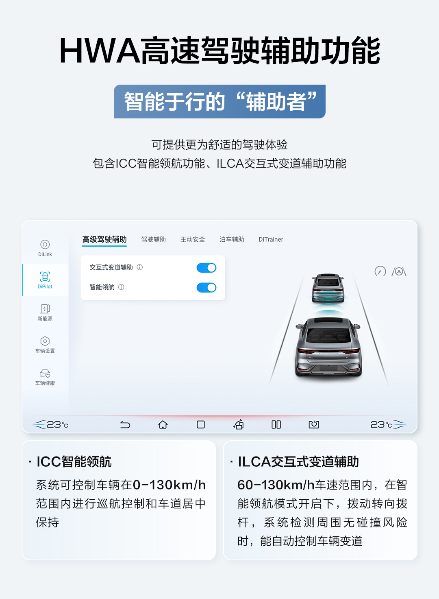This screenshot has height=599, width=439.
Task: Switch to 主动安全 tab
Action: point(193,239)
